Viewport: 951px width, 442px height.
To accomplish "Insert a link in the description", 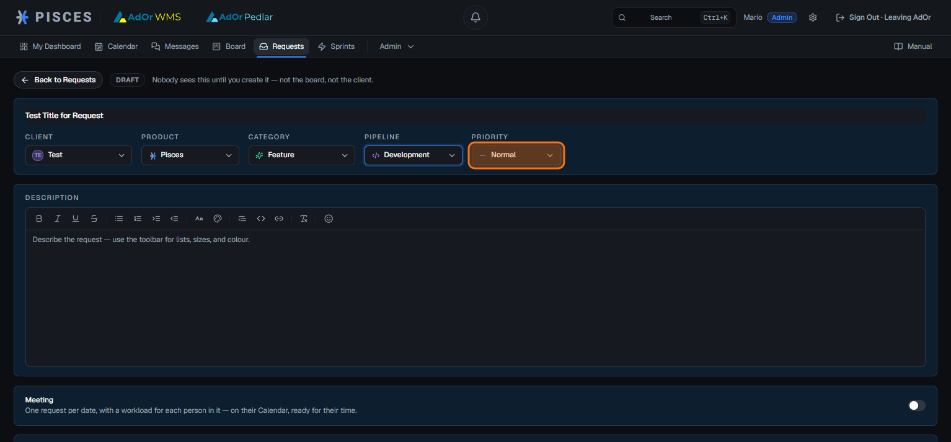I will (x=279, y=219).
